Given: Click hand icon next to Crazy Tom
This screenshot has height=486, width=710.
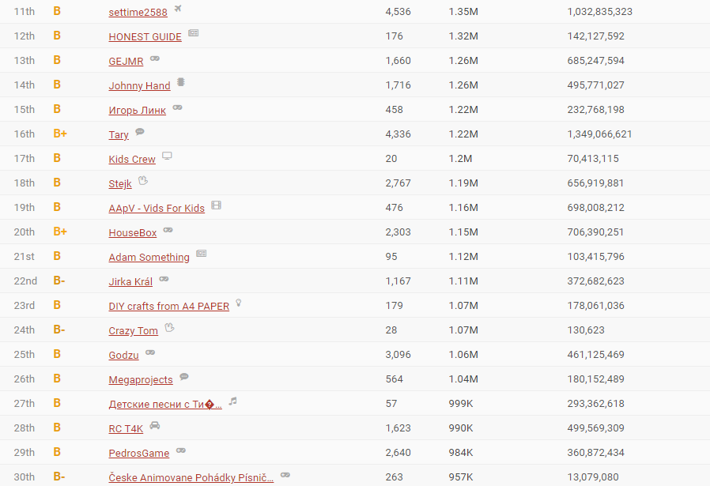Looking at the screenshot, I should 169,327.
